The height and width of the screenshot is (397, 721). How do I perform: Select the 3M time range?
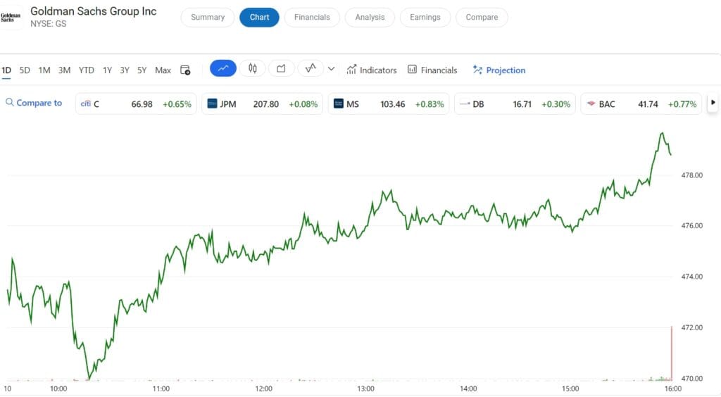pos(64,70)
